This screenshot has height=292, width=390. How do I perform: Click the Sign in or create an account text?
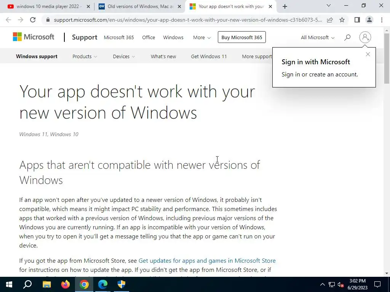coord(320,75)
